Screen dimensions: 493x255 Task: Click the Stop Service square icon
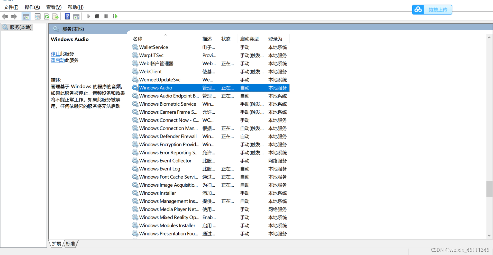97,16
